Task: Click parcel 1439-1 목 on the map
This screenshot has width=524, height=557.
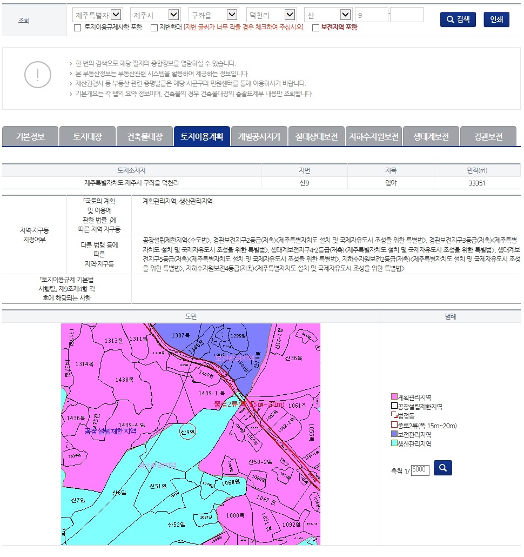Action: pos(212,393)
